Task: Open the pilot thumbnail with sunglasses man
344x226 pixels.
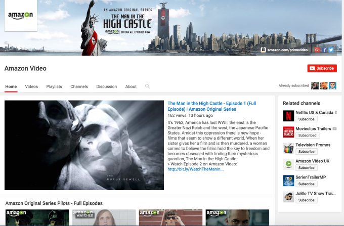Action: (x=170, y=217)
